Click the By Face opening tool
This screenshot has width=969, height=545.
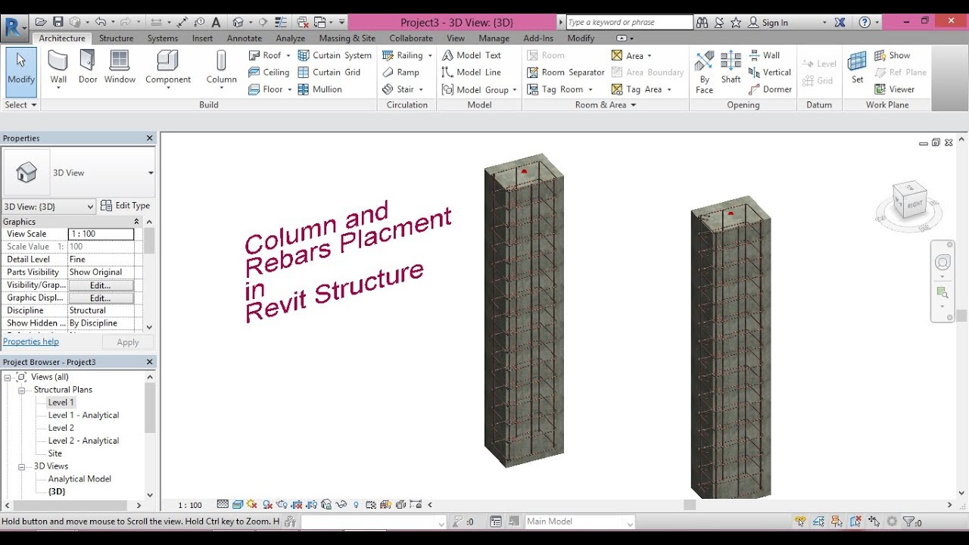click(x=704, y=72)
